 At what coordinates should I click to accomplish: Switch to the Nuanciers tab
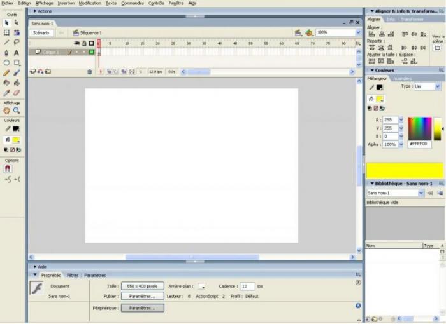[403, 79]
